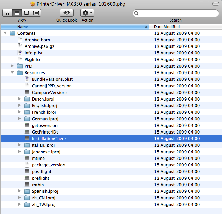
Task: Select the PkgInfo file icon
Action: coord(20,59)
